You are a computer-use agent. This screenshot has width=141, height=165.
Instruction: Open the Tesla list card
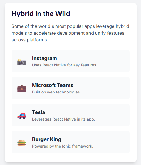point(71,115)
